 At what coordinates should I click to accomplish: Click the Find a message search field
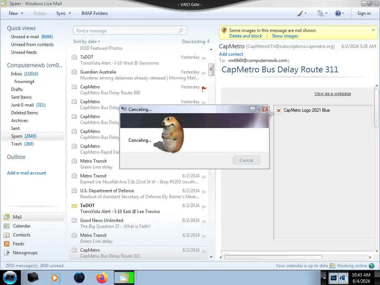click(x=130, y=30)
